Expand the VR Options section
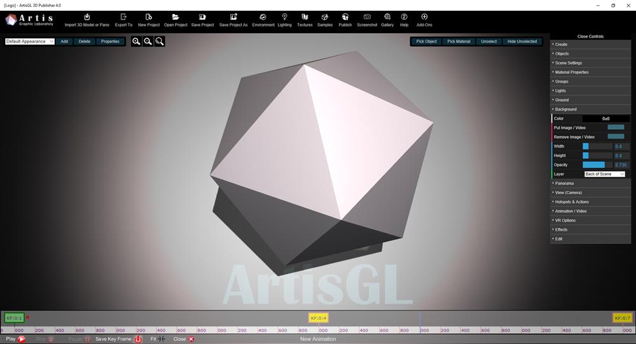 (590, 220)
